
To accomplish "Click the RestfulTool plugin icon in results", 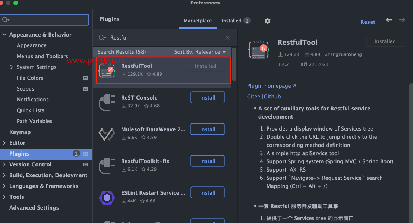I will coord(107,70).
